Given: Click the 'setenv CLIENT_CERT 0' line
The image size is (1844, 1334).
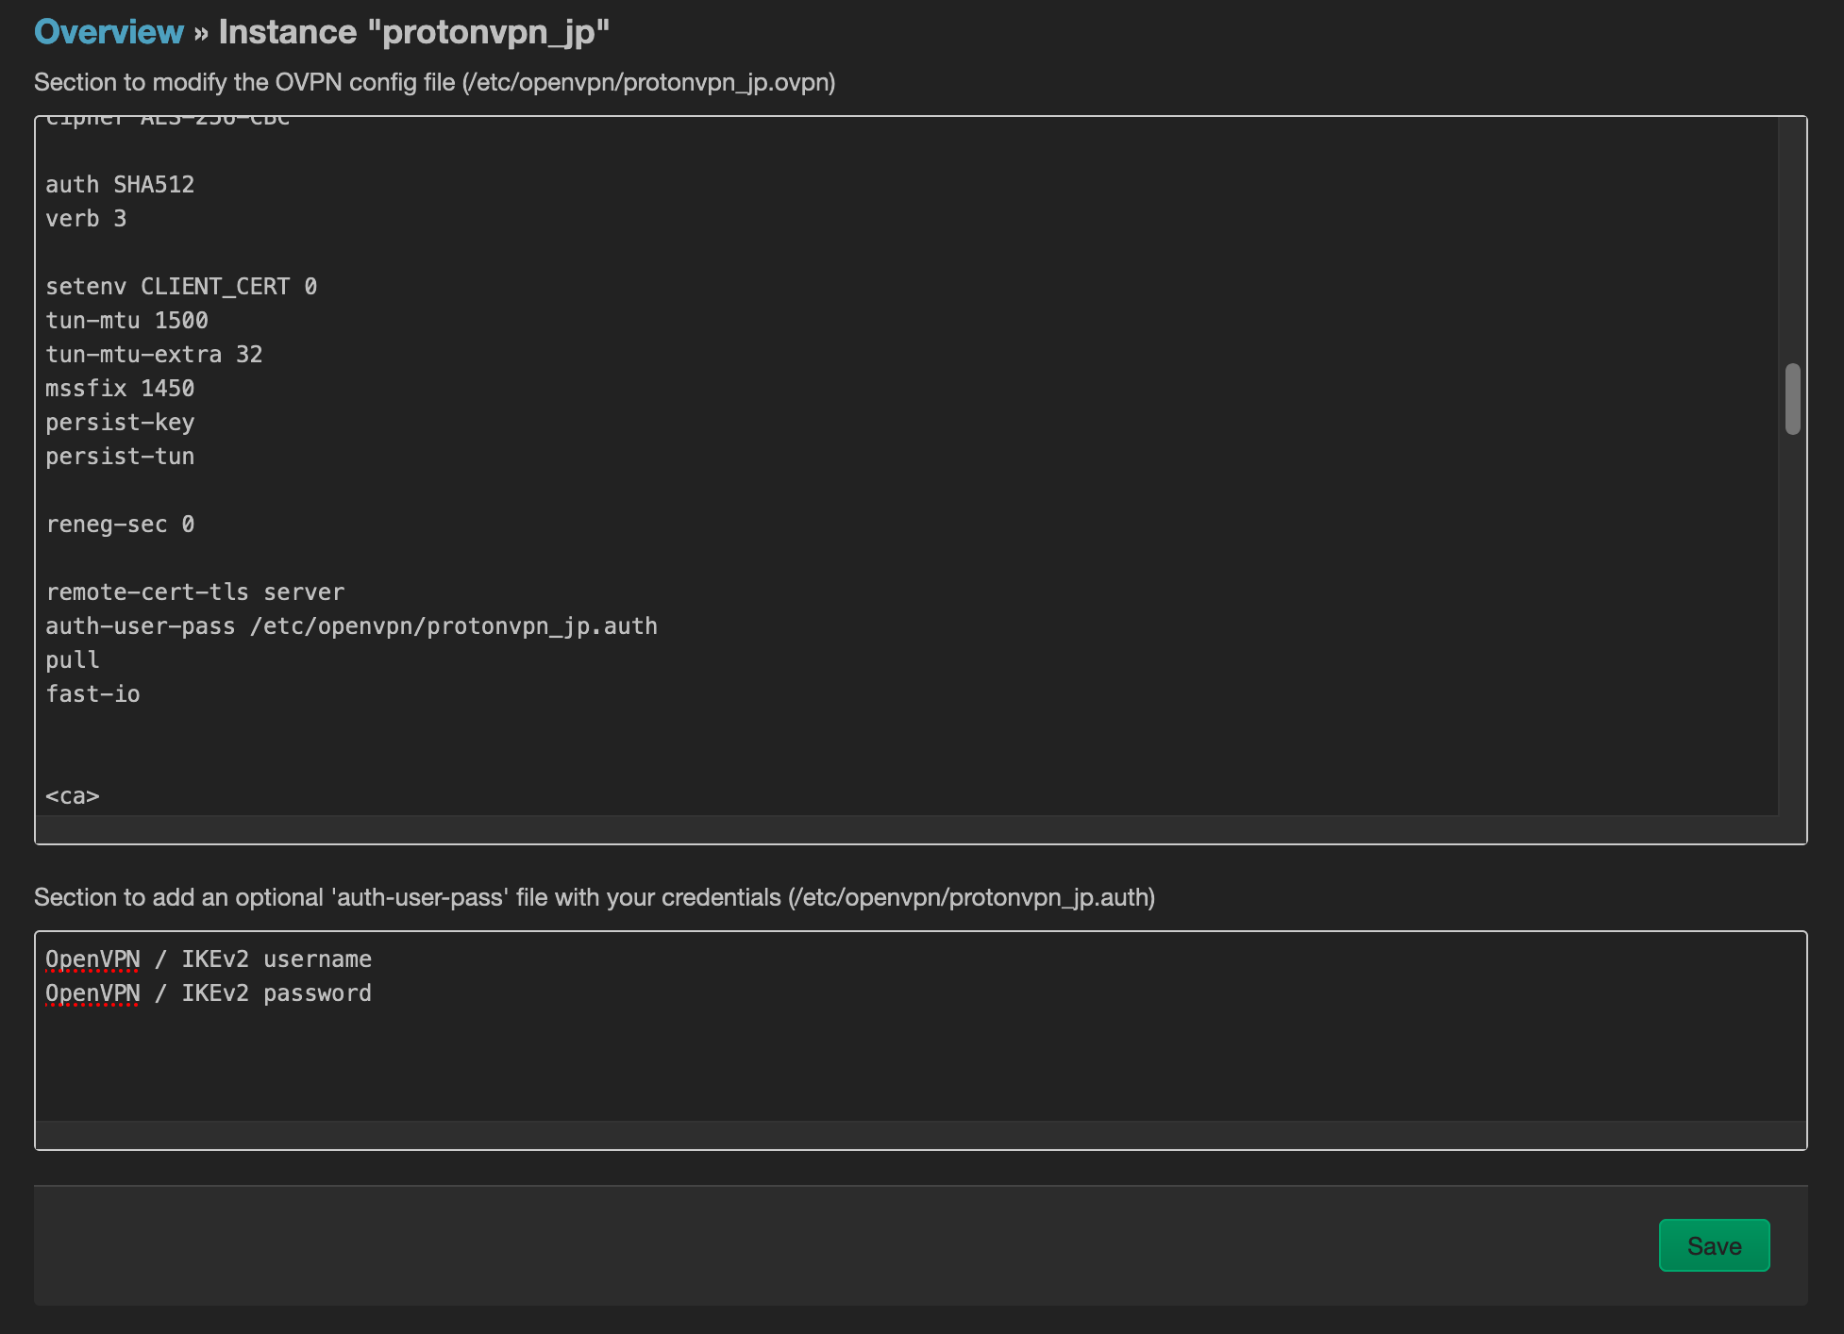Looking at the screenshot, I should click(181, 287).
